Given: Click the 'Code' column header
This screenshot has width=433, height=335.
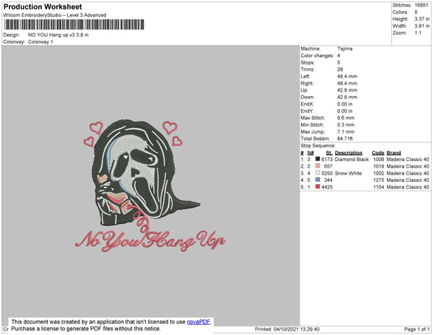Looking at the screenshot, I should [378, 153].
